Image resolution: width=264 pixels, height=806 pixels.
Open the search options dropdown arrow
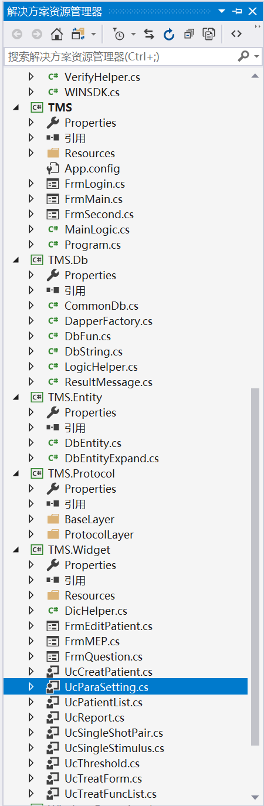[257, 56]
